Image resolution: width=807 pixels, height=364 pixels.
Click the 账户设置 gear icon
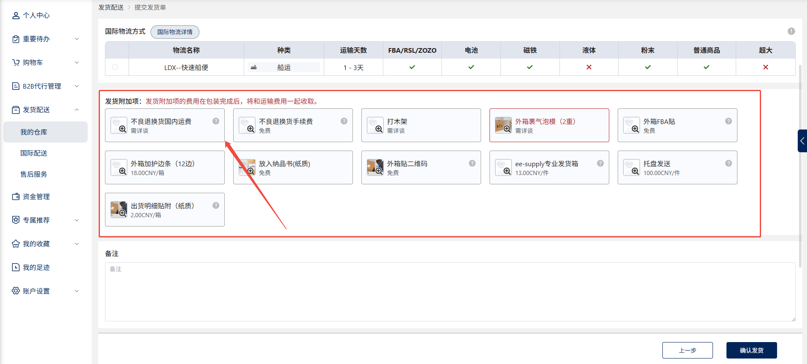click(x=16, y=291)
